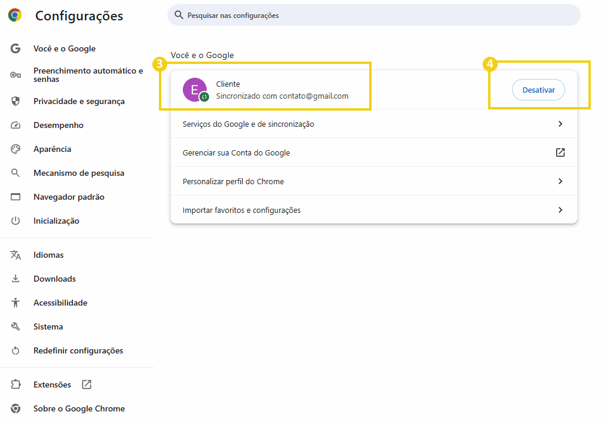The width and height of the screenshot is (604, 421).
Task: Focus the Pesquisar nas configurações search field
Action: point(373,15)
